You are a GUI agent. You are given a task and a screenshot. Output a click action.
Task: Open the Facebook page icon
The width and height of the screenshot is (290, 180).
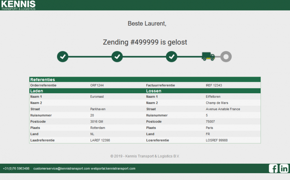coord(273,169)
